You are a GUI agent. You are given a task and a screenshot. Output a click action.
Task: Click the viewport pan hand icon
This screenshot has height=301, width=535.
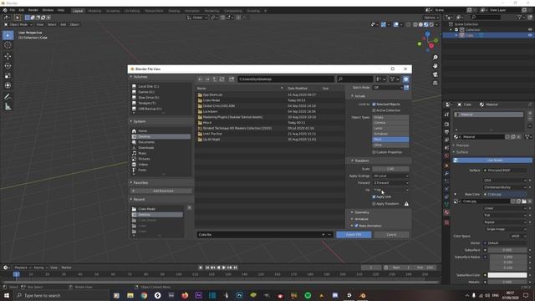coord(435,66)
